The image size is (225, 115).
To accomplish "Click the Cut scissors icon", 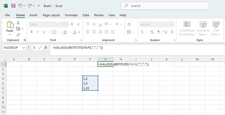I will coord(18,22).
